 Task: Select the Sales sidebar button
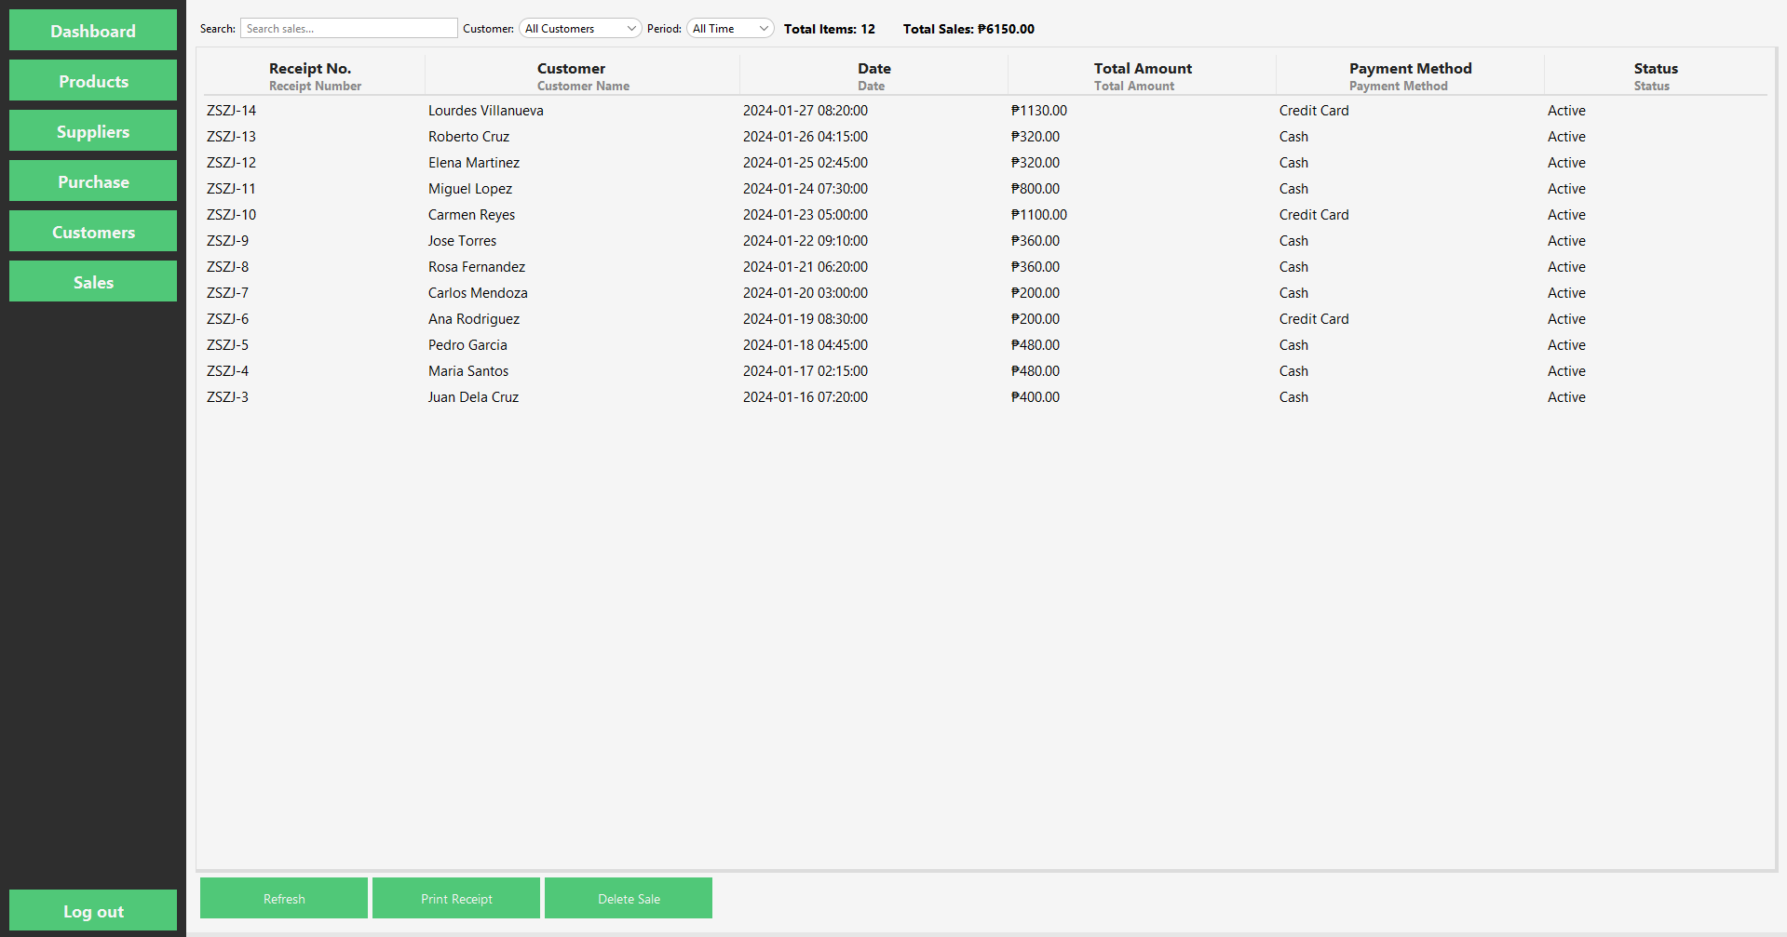[x=93, y=282]
